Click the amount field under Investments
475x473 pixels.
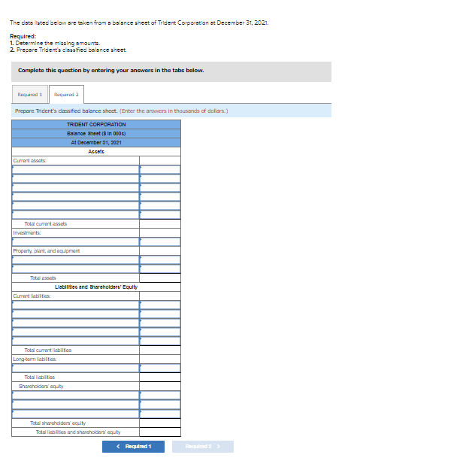(x=160, y=242)
